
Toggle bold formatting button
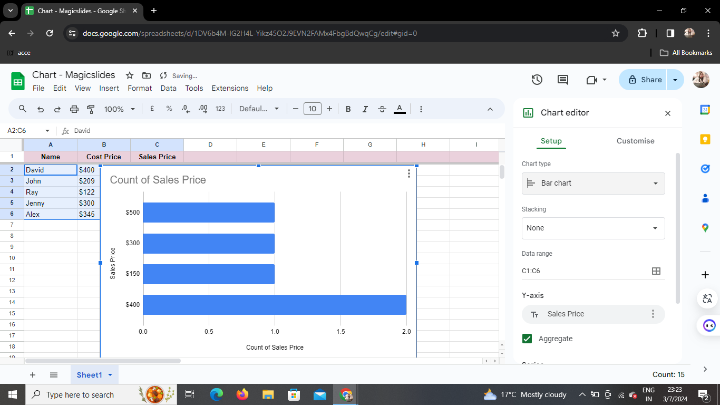click(348, 109)
